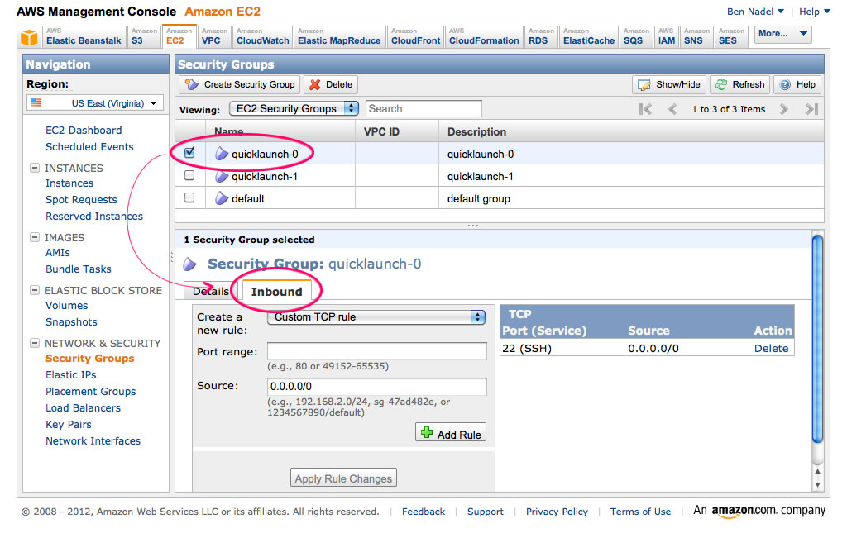
Task: Click the default security group icon
Action: click(222, 198)
